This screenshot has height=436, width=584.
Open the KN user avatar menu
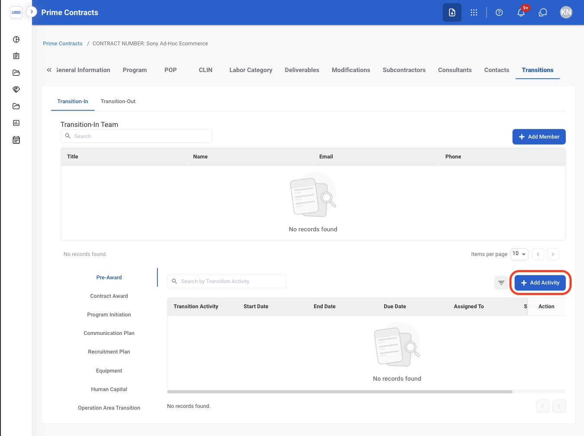point(566,12)
